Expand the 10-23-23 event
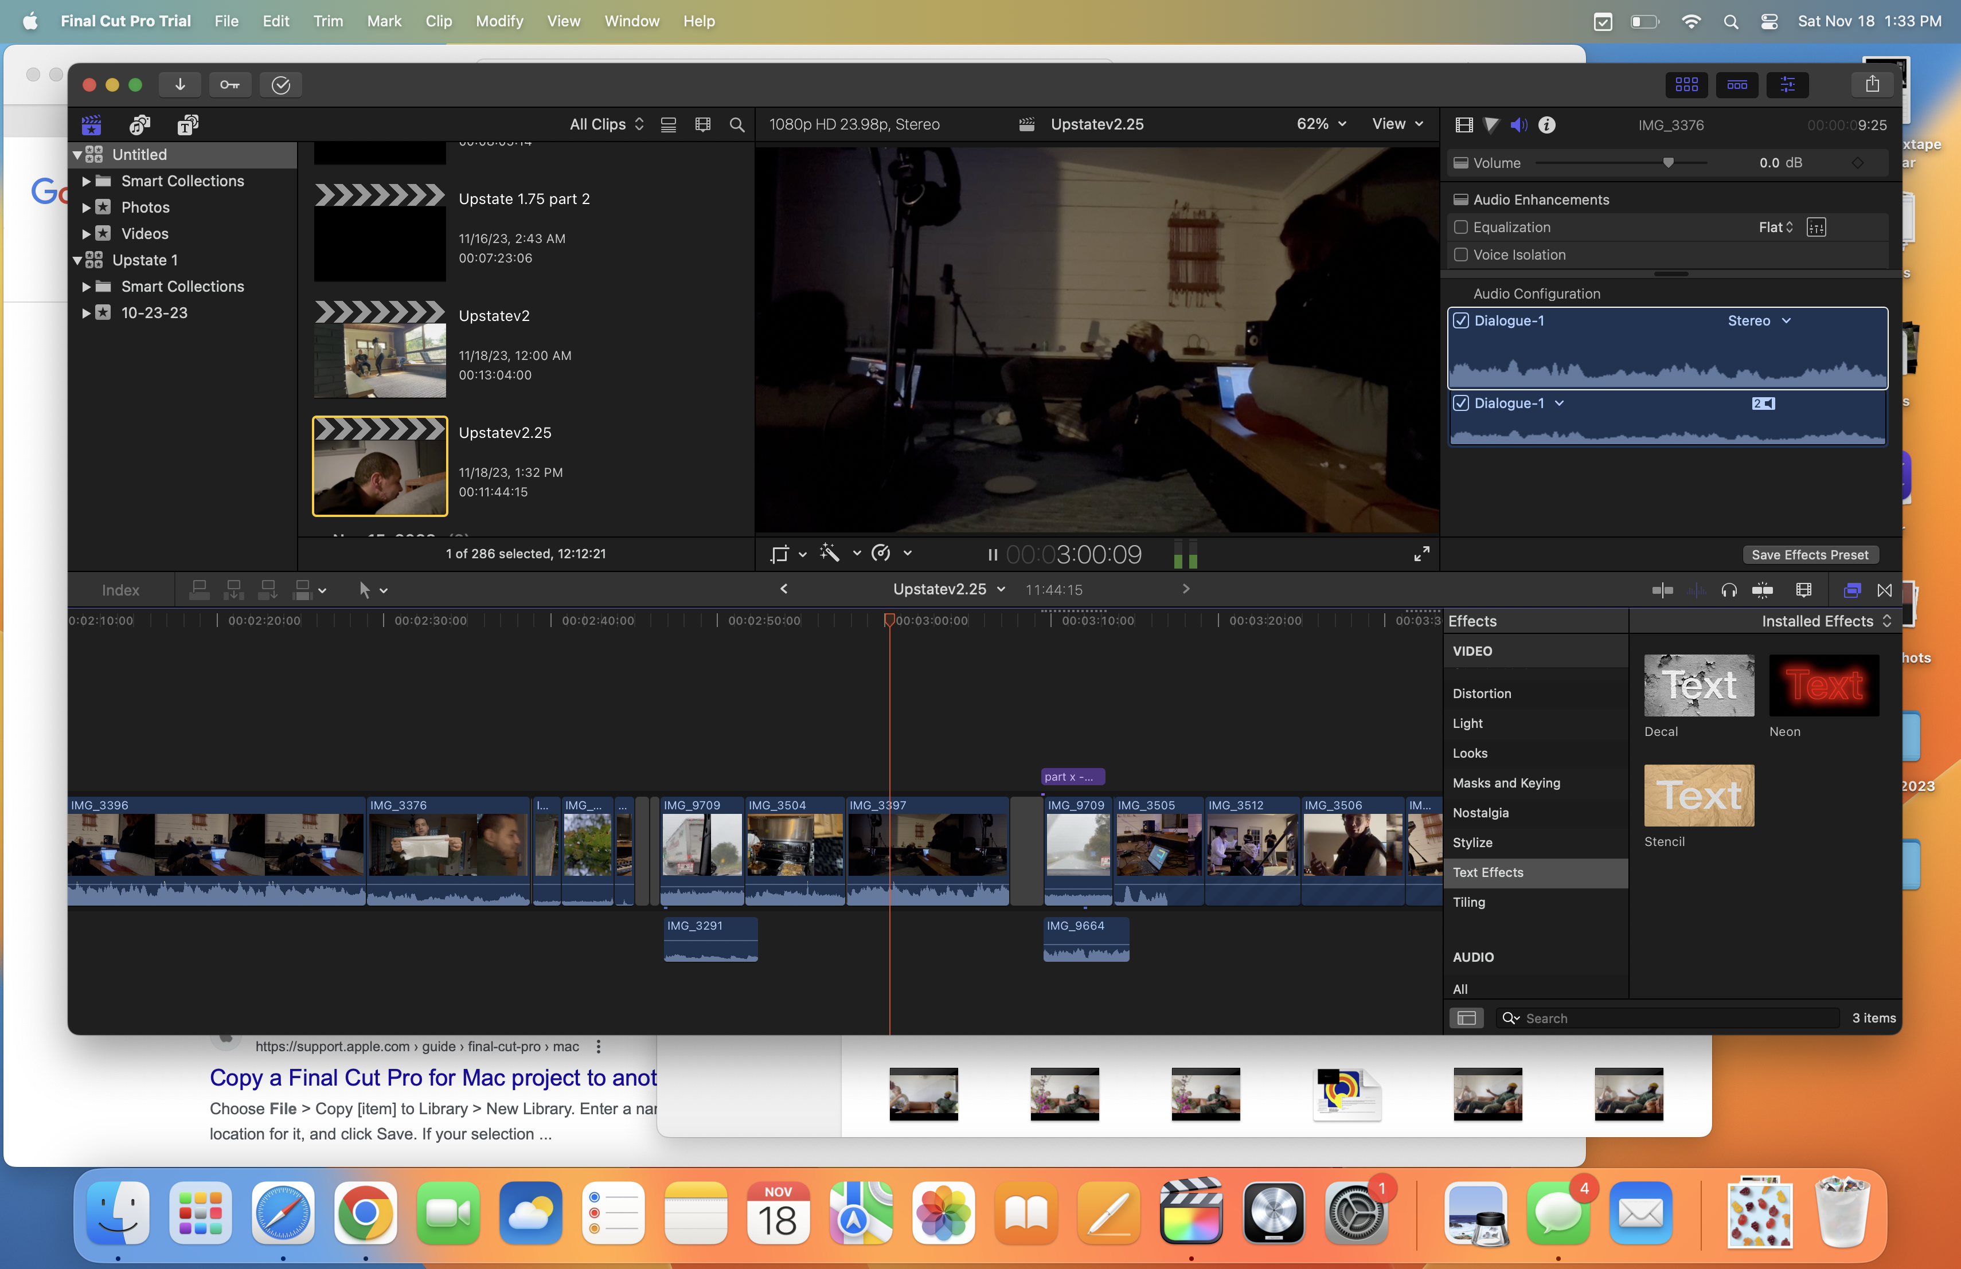The width and height of the screenshot is (1961, 1269). coord(85,313)
